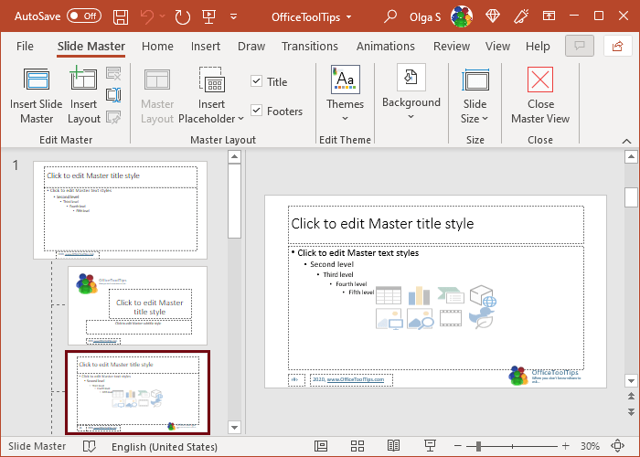Click the 3D Models placeholder icon
640x457 pixels.
click(483, 295)
